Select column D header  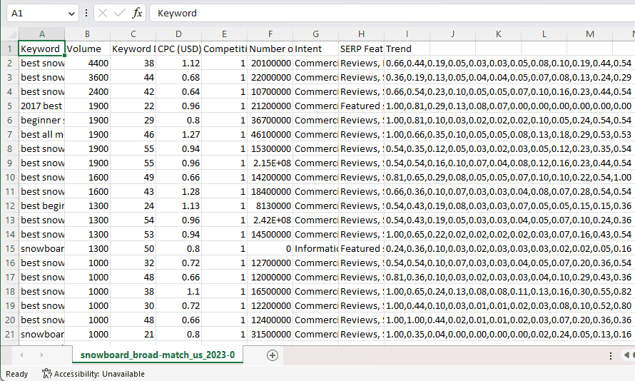178,34
